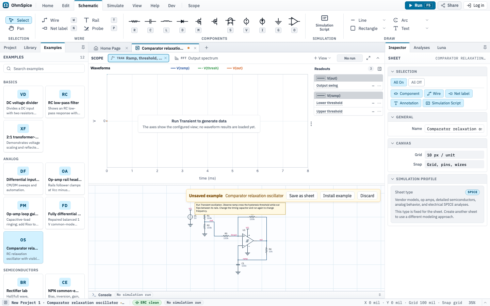Toggle Simulation Script selection filter

coord(443,103)
